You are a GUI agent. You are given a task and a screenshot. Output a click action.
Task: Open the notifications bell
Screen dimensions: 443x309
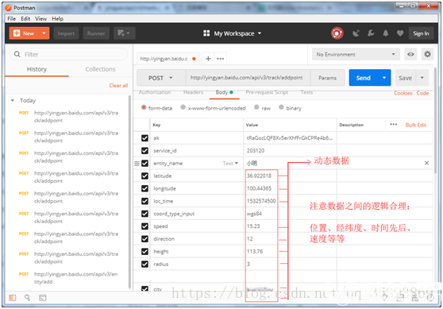tap(385, 33)
